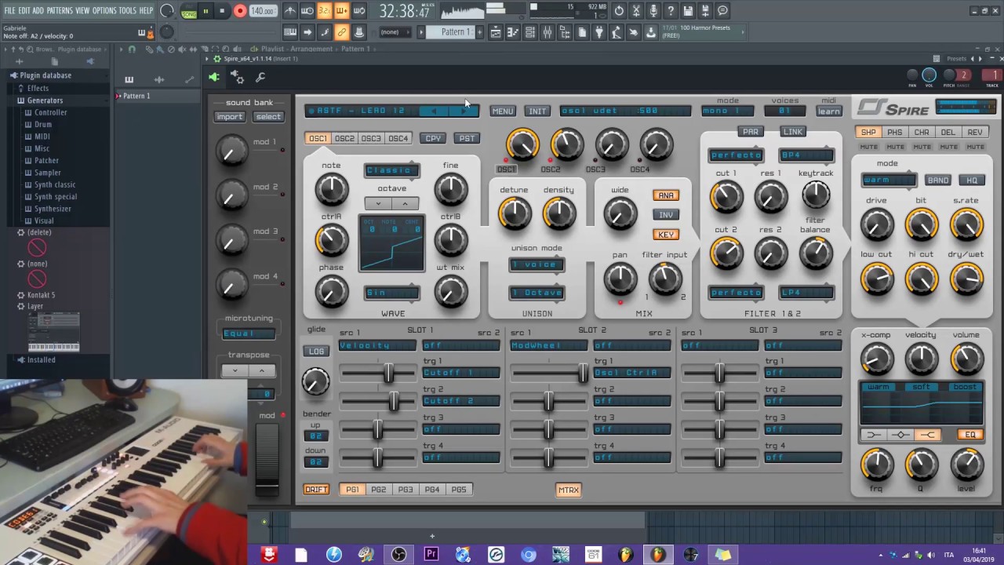Screen dimensions: 1004x565
Task: Open the plugin settings gear icon
Action: (237, 77)
